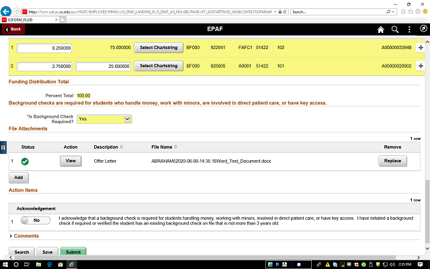
Task: Open the browser search provider dropdown
Action: 393,12
